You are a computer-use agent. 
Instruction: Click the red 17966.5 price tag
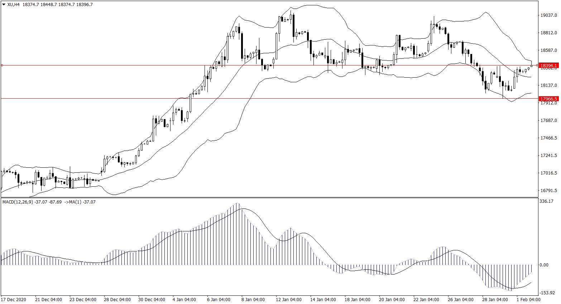click(548, 99)
